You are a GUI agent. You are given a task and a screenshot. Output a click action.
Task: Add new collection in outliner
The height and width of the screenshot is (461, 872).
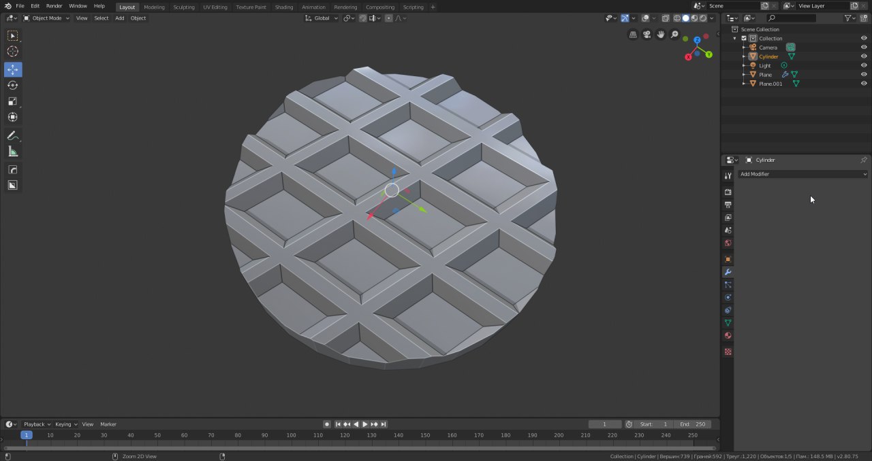tap(865, 18)
